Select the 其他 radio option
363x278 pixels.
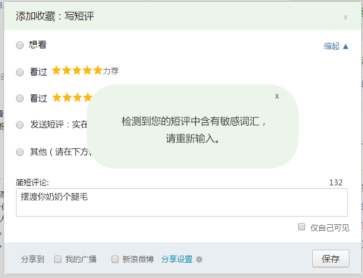(20, 152)
